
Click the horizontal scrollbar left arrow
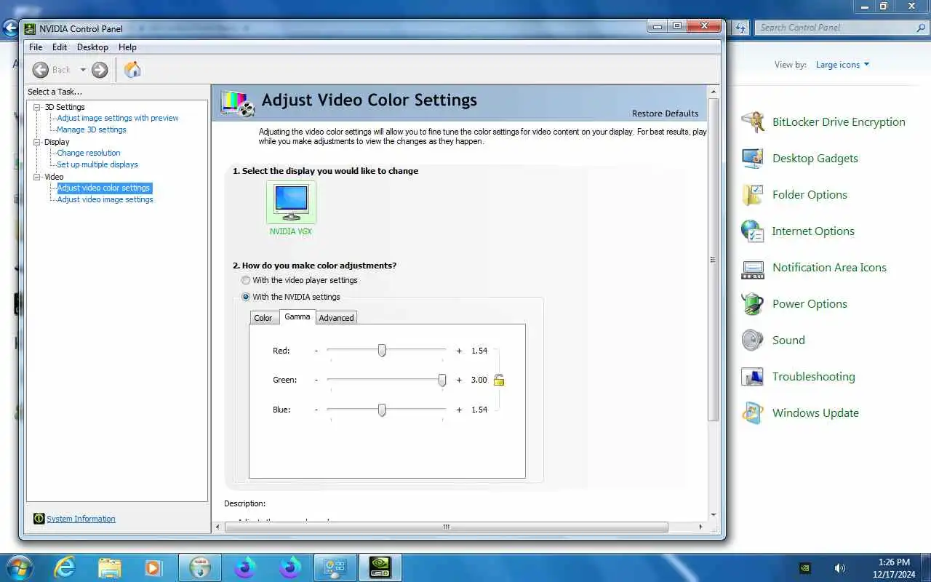218,527
